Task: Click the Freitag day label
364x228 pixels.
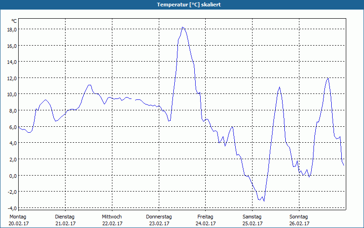Action: pyautogui.click(x=205, y=217)
